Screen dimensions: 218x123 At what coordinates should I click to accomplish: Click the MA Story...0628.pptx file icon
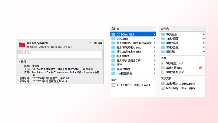[x=163, y=88]
